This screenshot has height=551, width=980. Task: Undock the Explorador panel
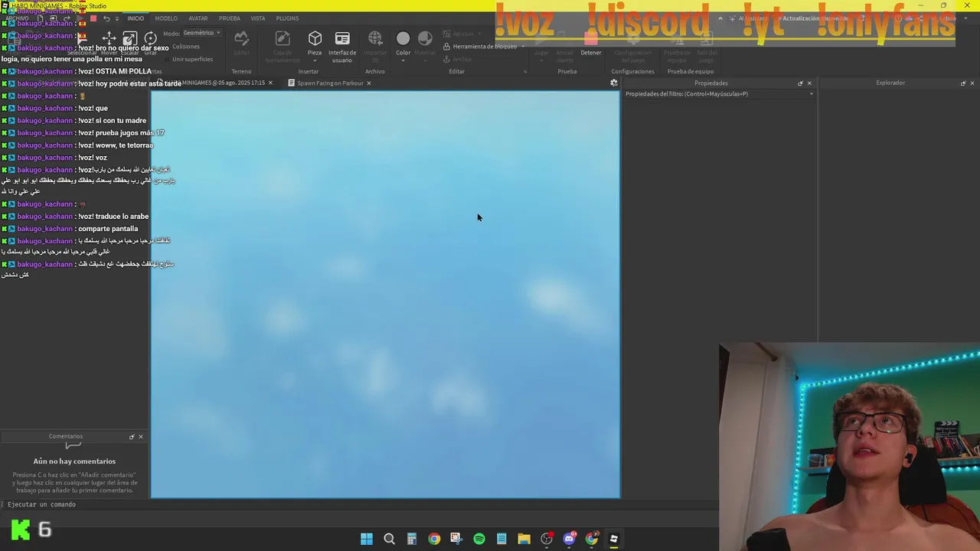click(963, 83)
